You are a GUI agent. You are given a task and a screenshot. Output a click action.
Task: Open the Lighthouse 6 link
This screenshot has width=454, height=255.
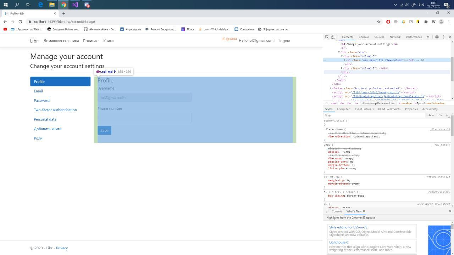pyautogui.click(x=338, y=242)
